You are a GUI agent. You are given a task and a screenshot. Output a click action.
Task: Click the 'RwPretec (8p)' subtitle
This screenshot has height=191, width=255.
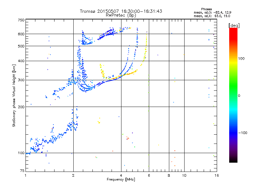[x=121, y=15]
